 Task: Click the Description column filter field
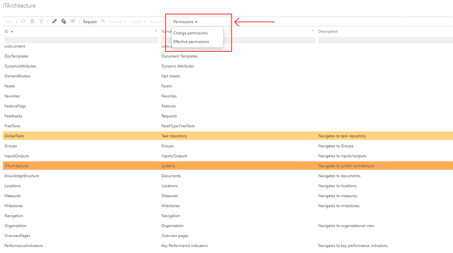click(385, 40)
